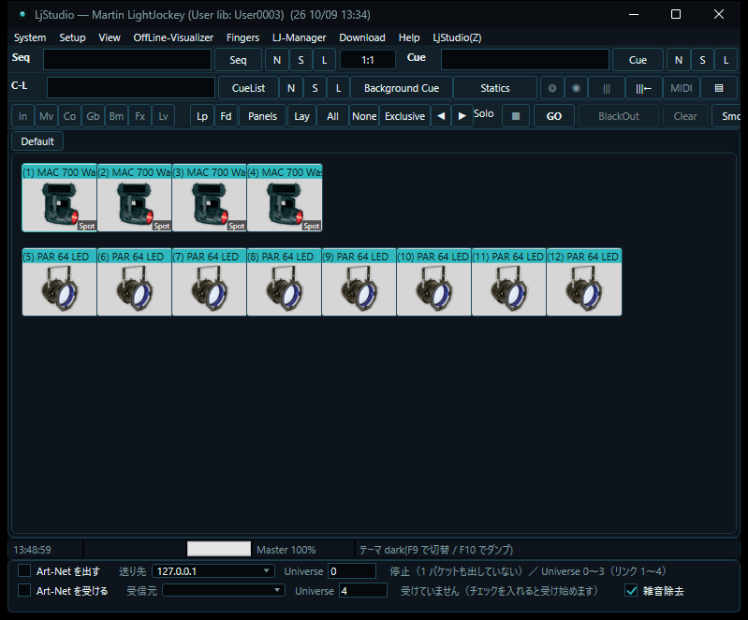Open the Help menu

tap(409, 37)
